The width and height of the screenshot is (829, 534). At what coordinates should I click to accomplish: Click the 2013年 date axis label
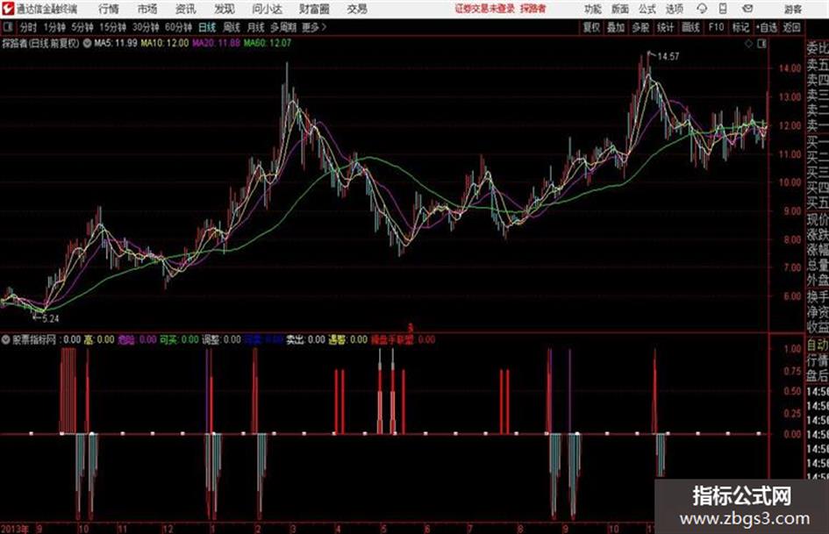point(14,529)
